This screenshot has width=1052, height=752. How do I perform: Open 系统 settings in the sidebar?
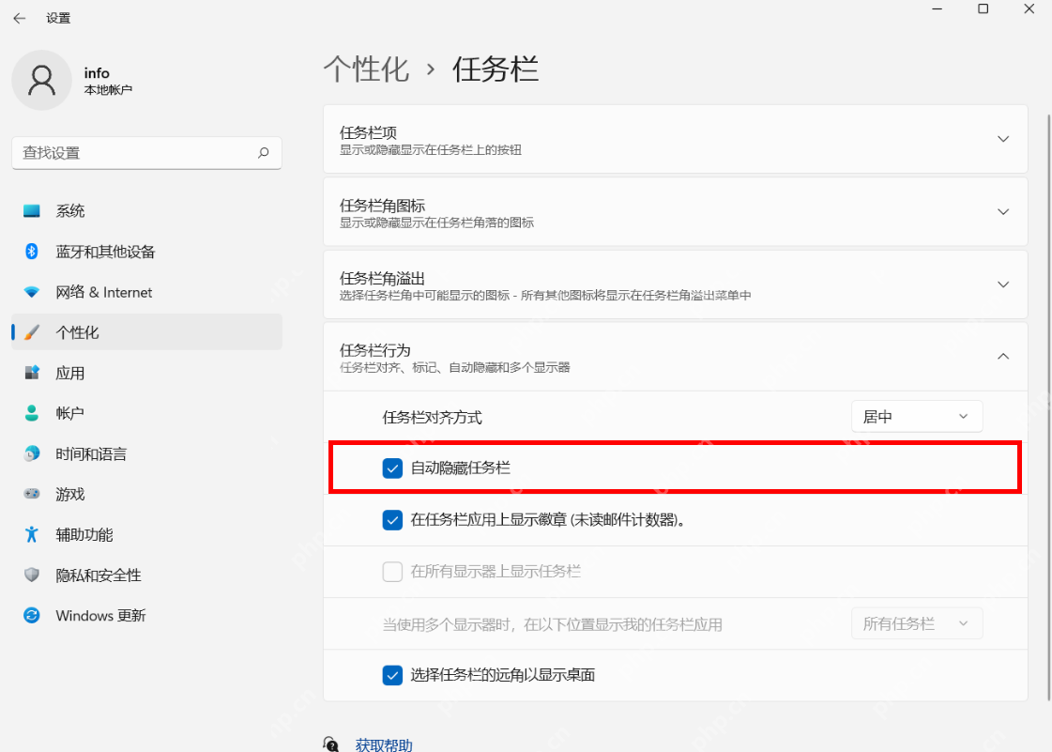pos(147,211)
